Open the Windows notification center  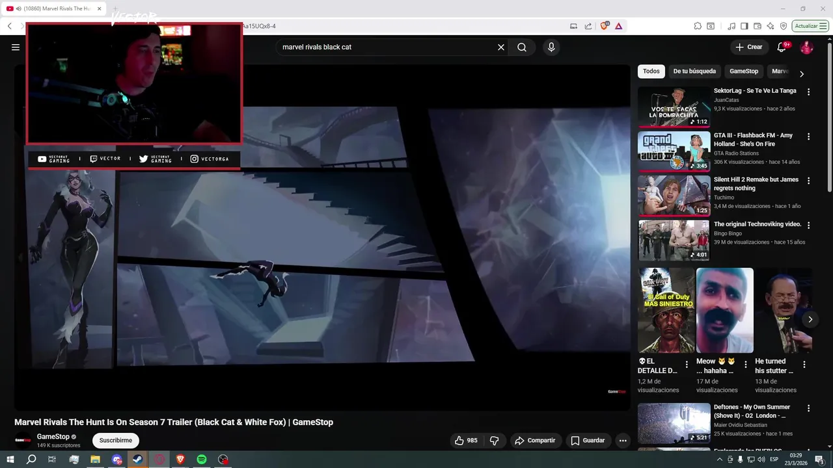[819, 460]
